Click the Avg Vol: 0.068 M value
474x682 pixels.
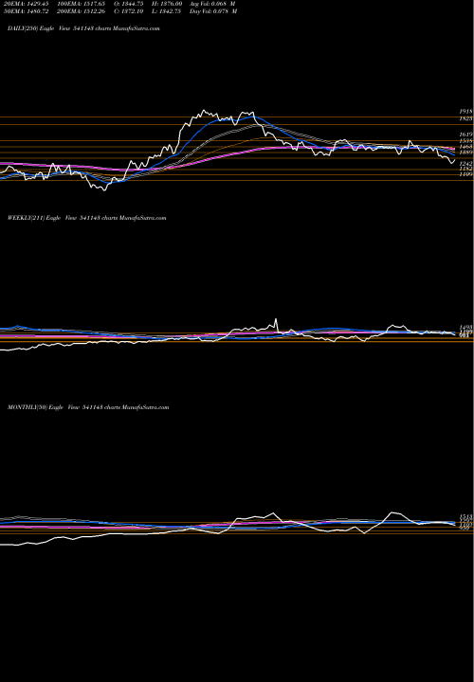[x=213, y=4]
